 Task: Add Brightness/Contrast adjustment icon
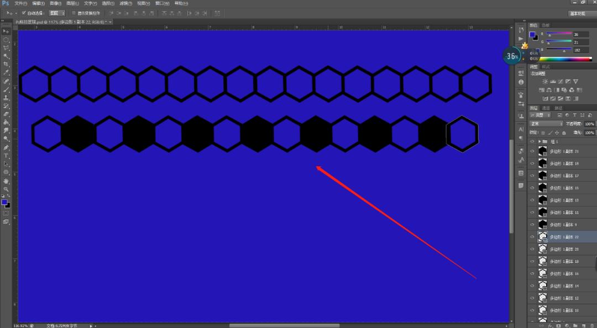(545, 81)
